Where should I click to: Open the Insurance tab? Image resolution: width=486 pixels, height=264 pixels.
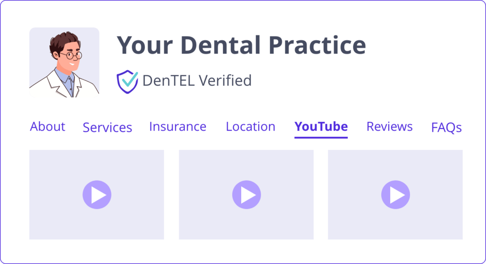coord(178,126)
